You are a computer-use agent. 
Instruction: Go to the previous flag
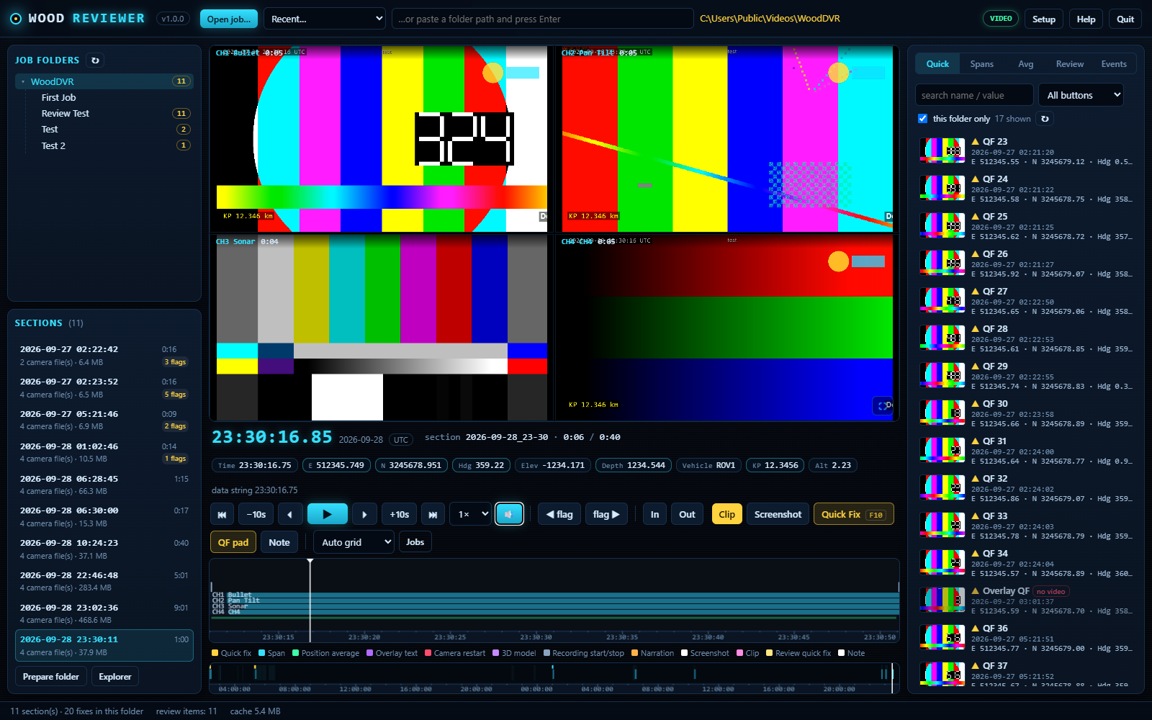[559, 514]
